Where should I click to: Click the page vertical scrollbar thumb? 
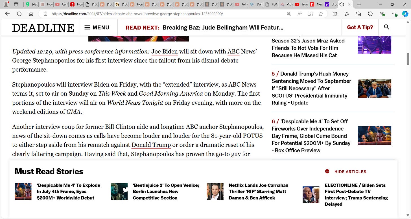pyautogui.click(x=408, y=59)
